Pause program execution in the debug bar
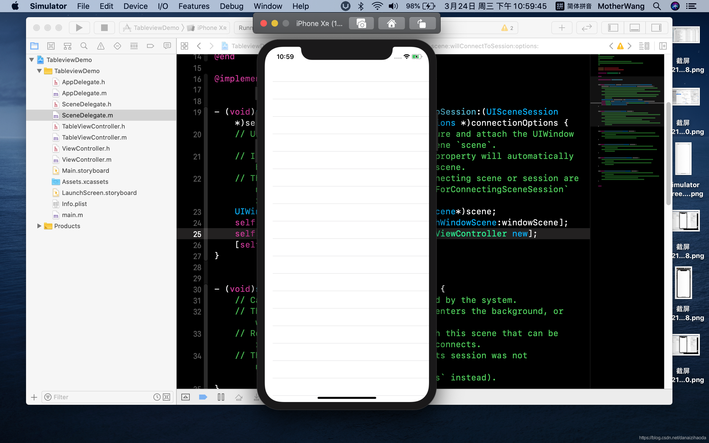 [x=221, y=397]
